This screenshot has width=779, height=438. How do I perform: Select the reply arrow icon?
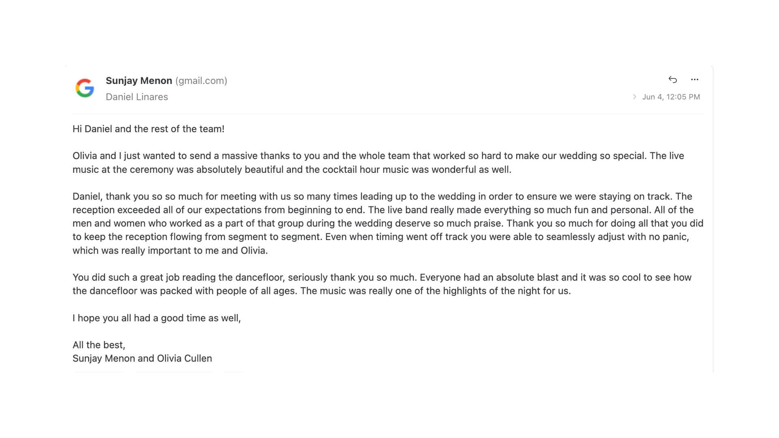point(673,79)
